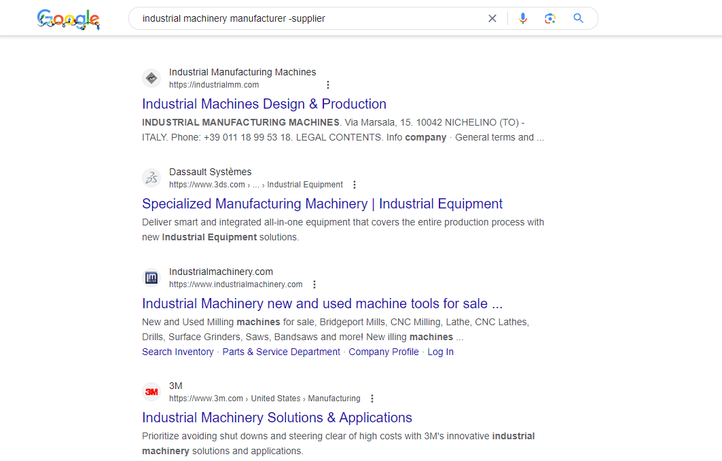Viewport: 722px width, 461px height.
Task: Visit Industrial Machinery Solutions & Applications
Action: pos(276,418)
